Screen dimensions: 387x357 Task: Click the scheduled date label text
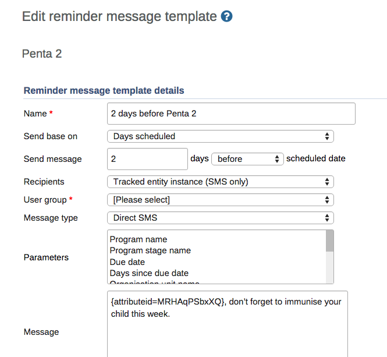tap(316, 158)
